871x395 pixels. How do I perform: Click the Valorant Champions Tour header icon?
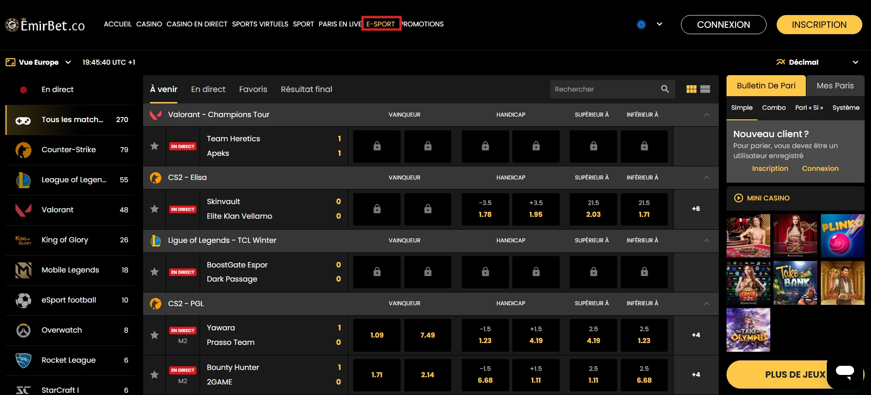coord(155,115)
